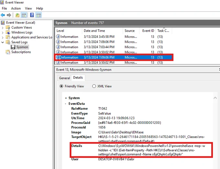Select the event at 3/13/2024 3:45:58 PM
The width and height of the screenshot is (220, 169).
click(114, 37)
